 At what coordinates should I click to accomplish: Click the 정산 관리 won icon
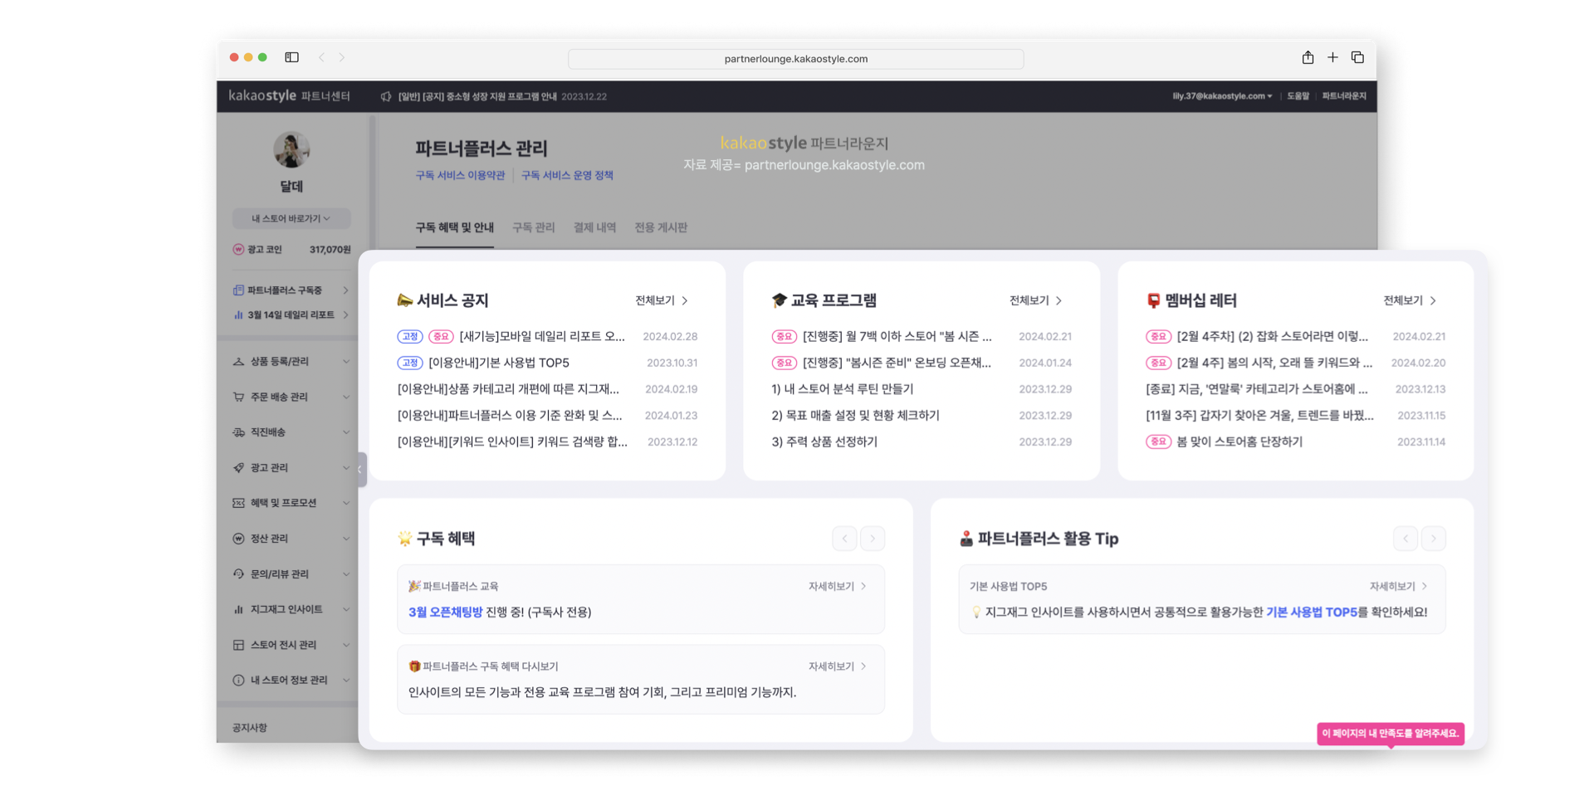(238, 539)
